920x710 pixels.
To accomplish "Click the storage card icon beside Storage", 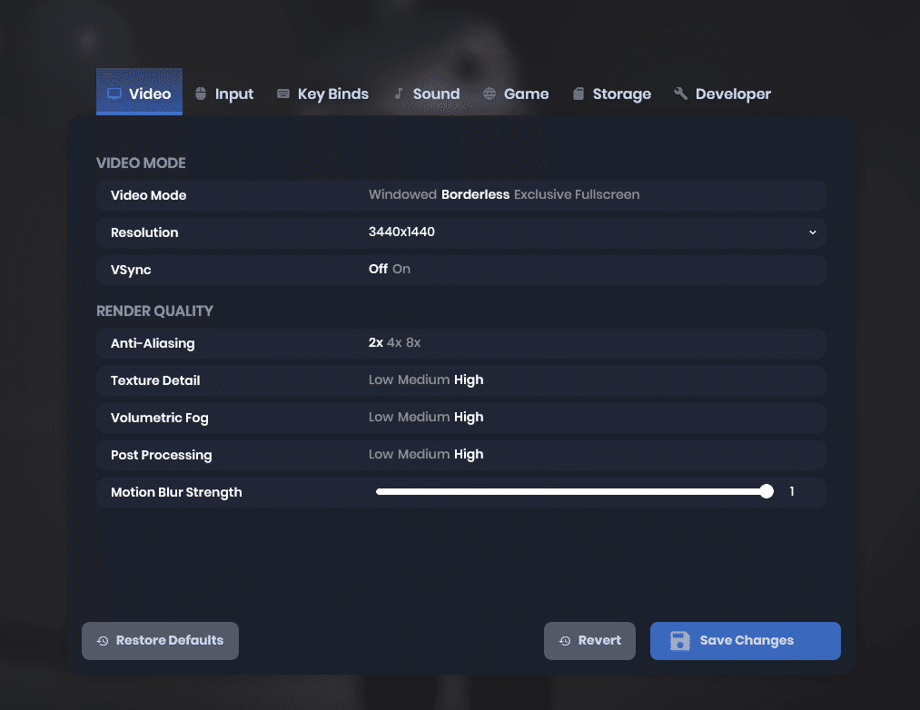I will pyautogui.click(x=579, y=94).
